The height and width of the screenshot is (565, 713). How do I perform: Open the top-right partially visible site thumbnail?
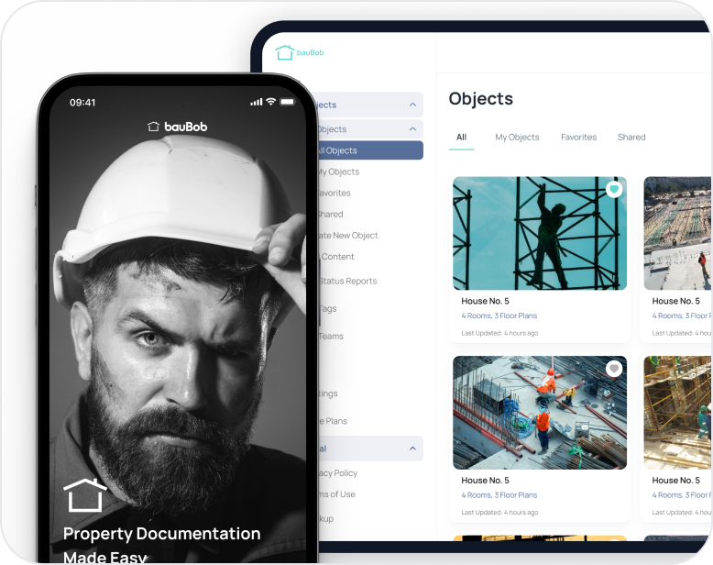point(677,233)
